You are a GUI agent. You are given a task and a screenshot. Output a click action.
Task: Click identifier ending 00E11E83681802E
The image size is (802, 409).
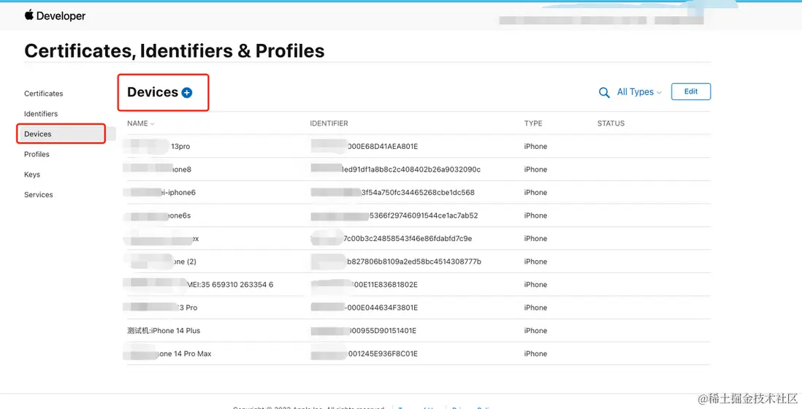pyautogui.click(x=364, y=284)
